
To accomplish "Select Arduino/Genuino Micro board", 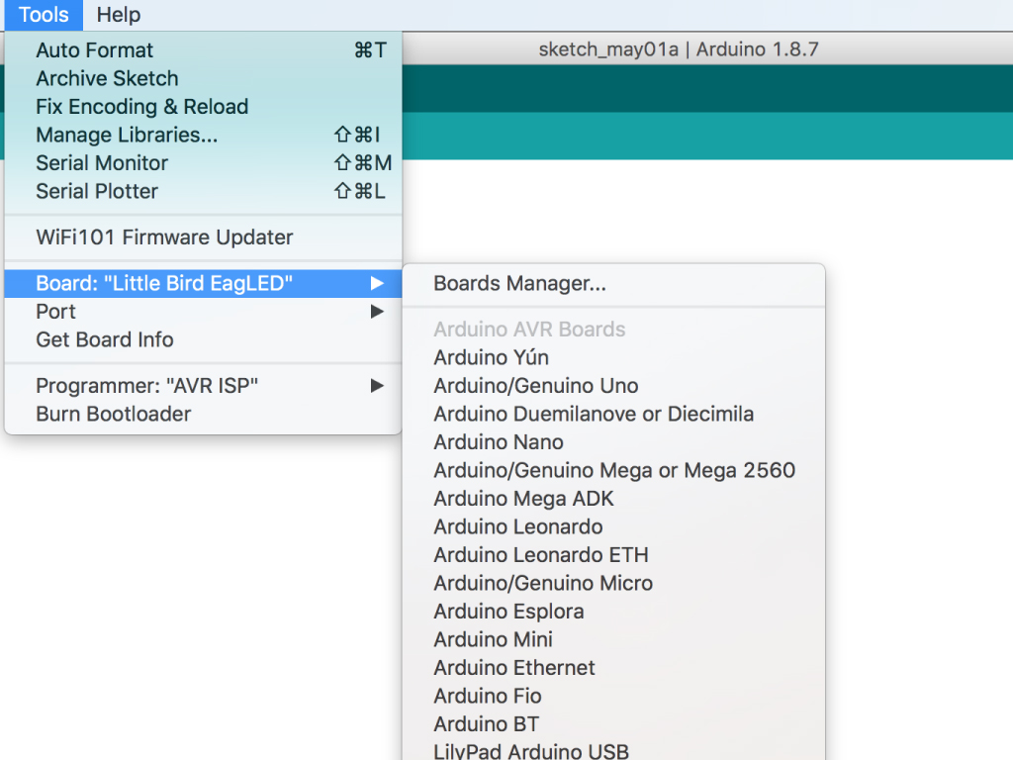I will click(613, 583).
